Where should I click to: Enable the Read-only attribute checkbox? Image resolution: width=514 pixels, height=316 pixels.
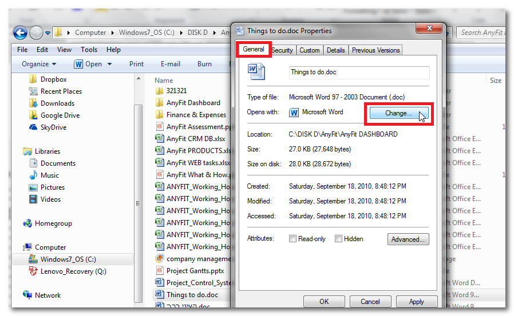292,239
